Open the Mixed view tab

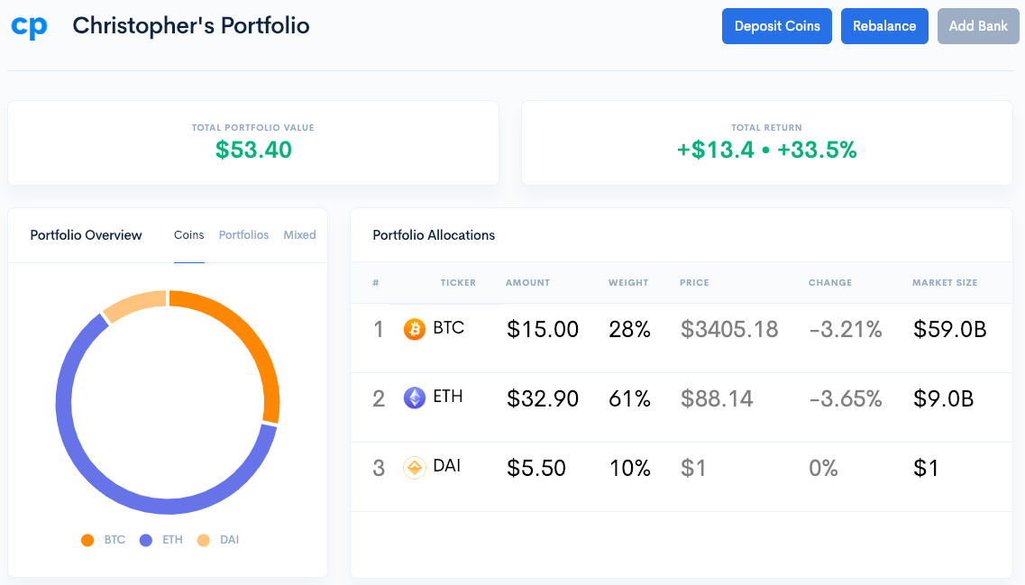299,235
